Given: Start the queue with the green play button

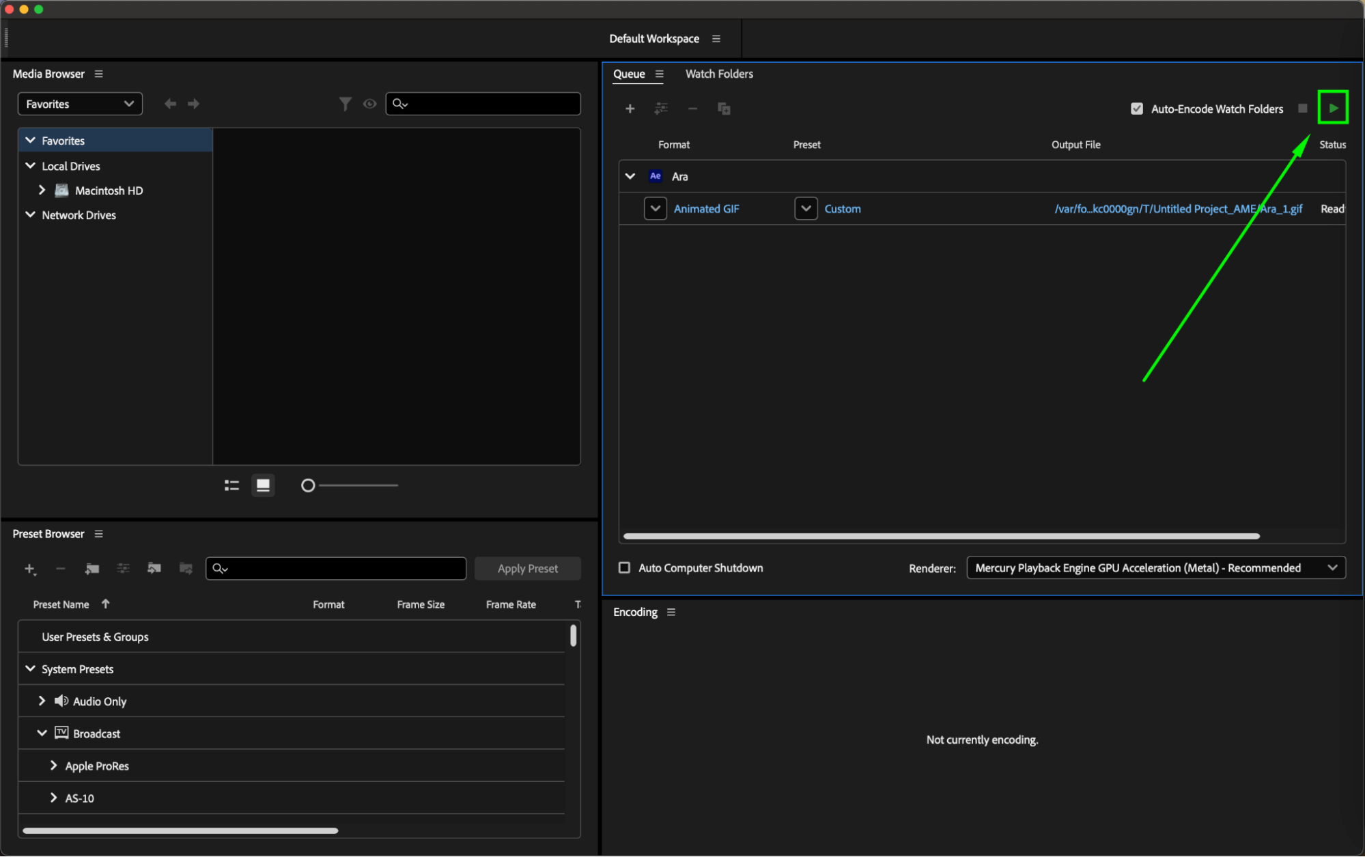Looking at the screenshot, I should point(1333,108).
